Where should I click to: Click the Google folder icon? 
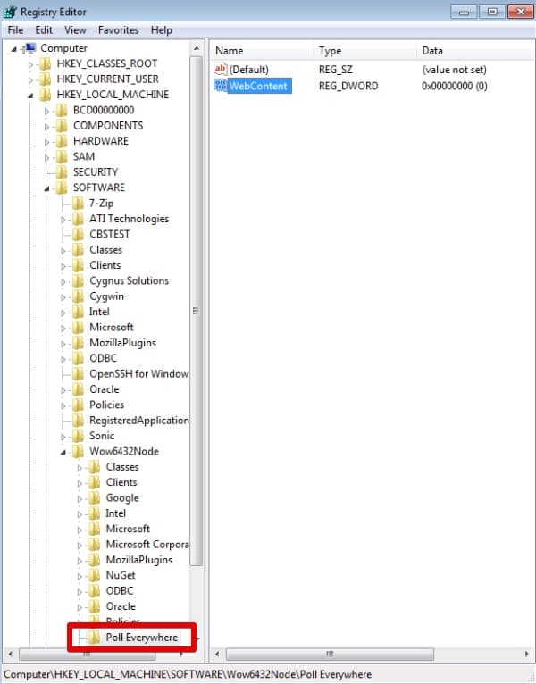(94, 497)
